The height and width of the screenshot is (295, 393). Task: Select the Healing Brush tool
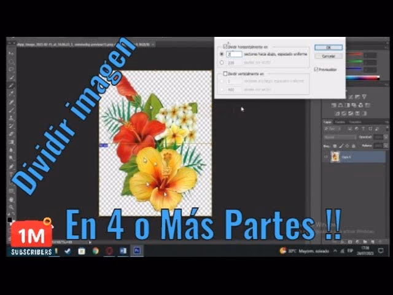(11, 102)
